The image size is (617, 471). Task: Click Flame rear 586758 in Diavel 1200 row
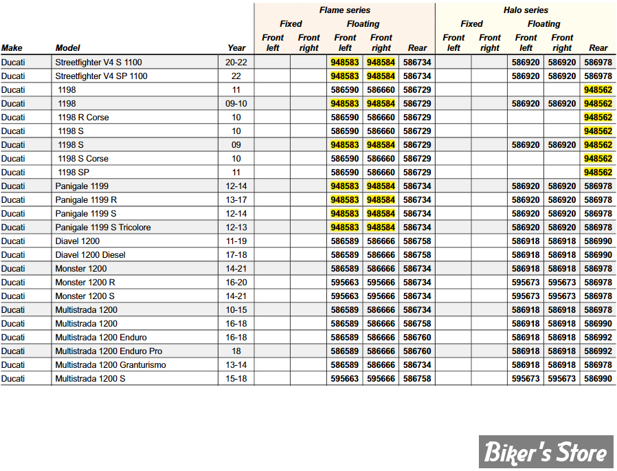pyautogui.click(x=417, y=241)
